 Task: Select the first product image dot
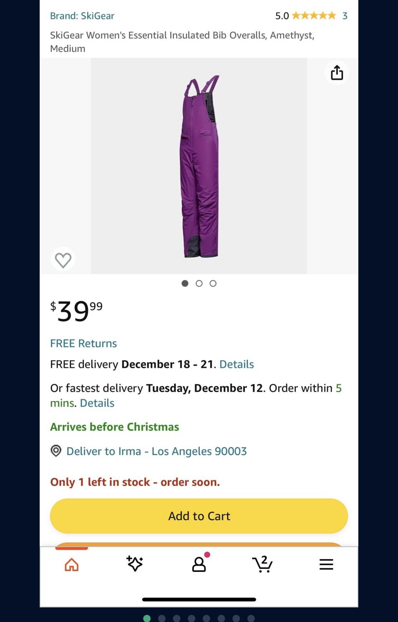click(x=185, y=283)
